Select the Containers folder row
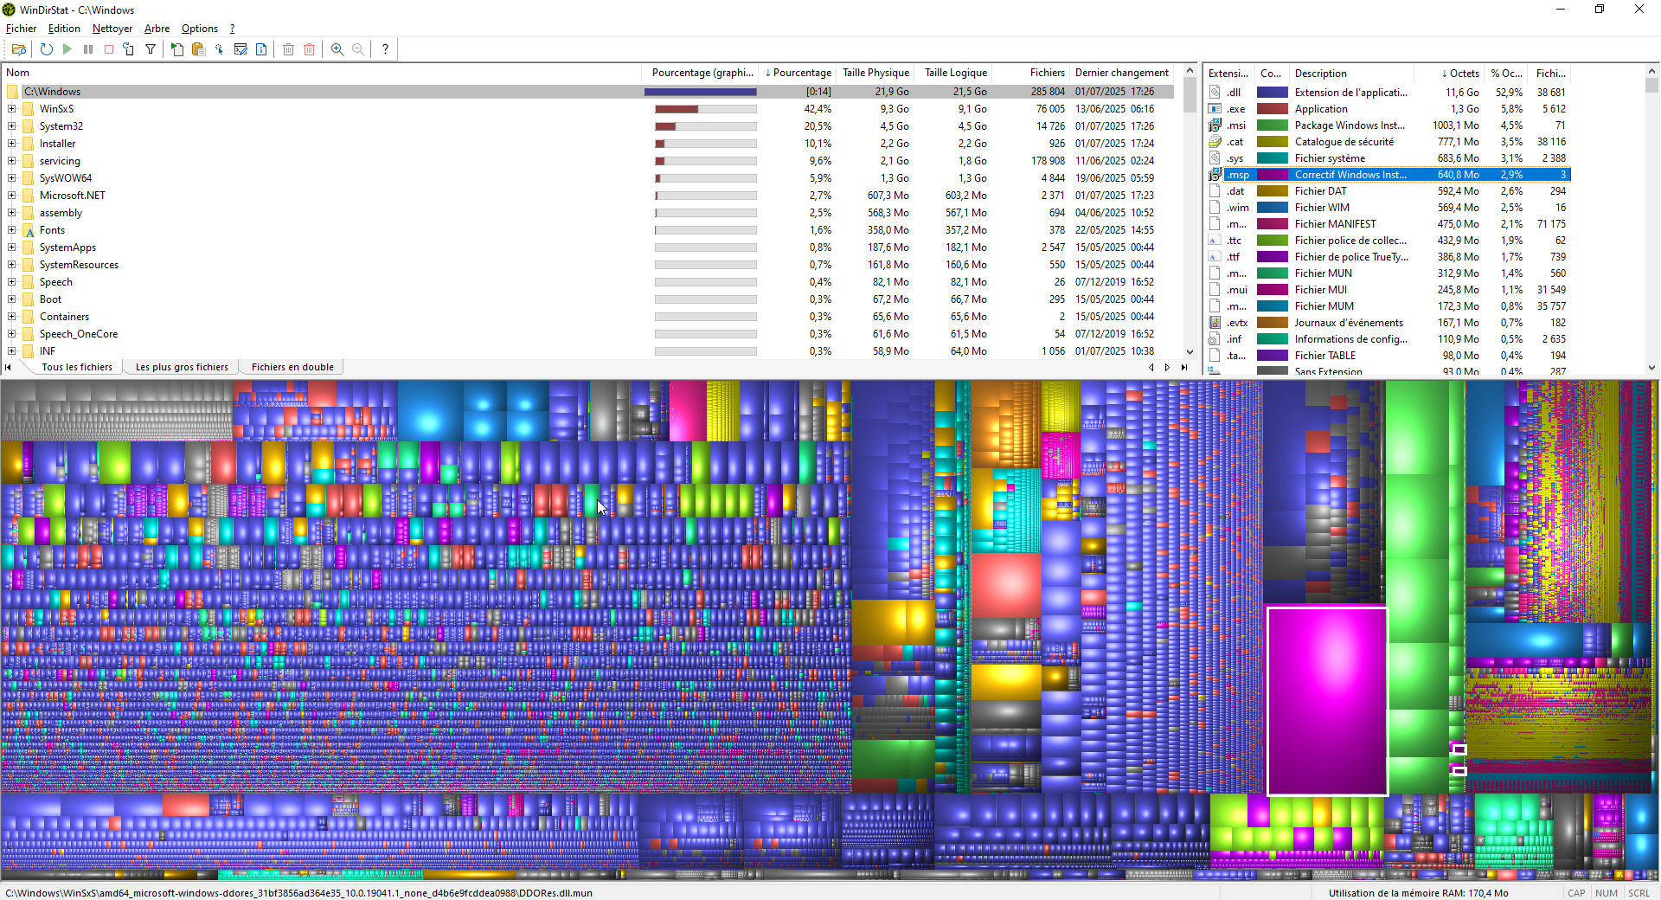 coord(588,317)
